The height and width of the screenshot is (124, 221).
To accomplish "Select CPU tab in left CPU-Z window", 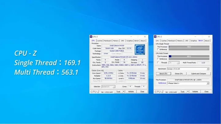I will [x=93, y=41].
